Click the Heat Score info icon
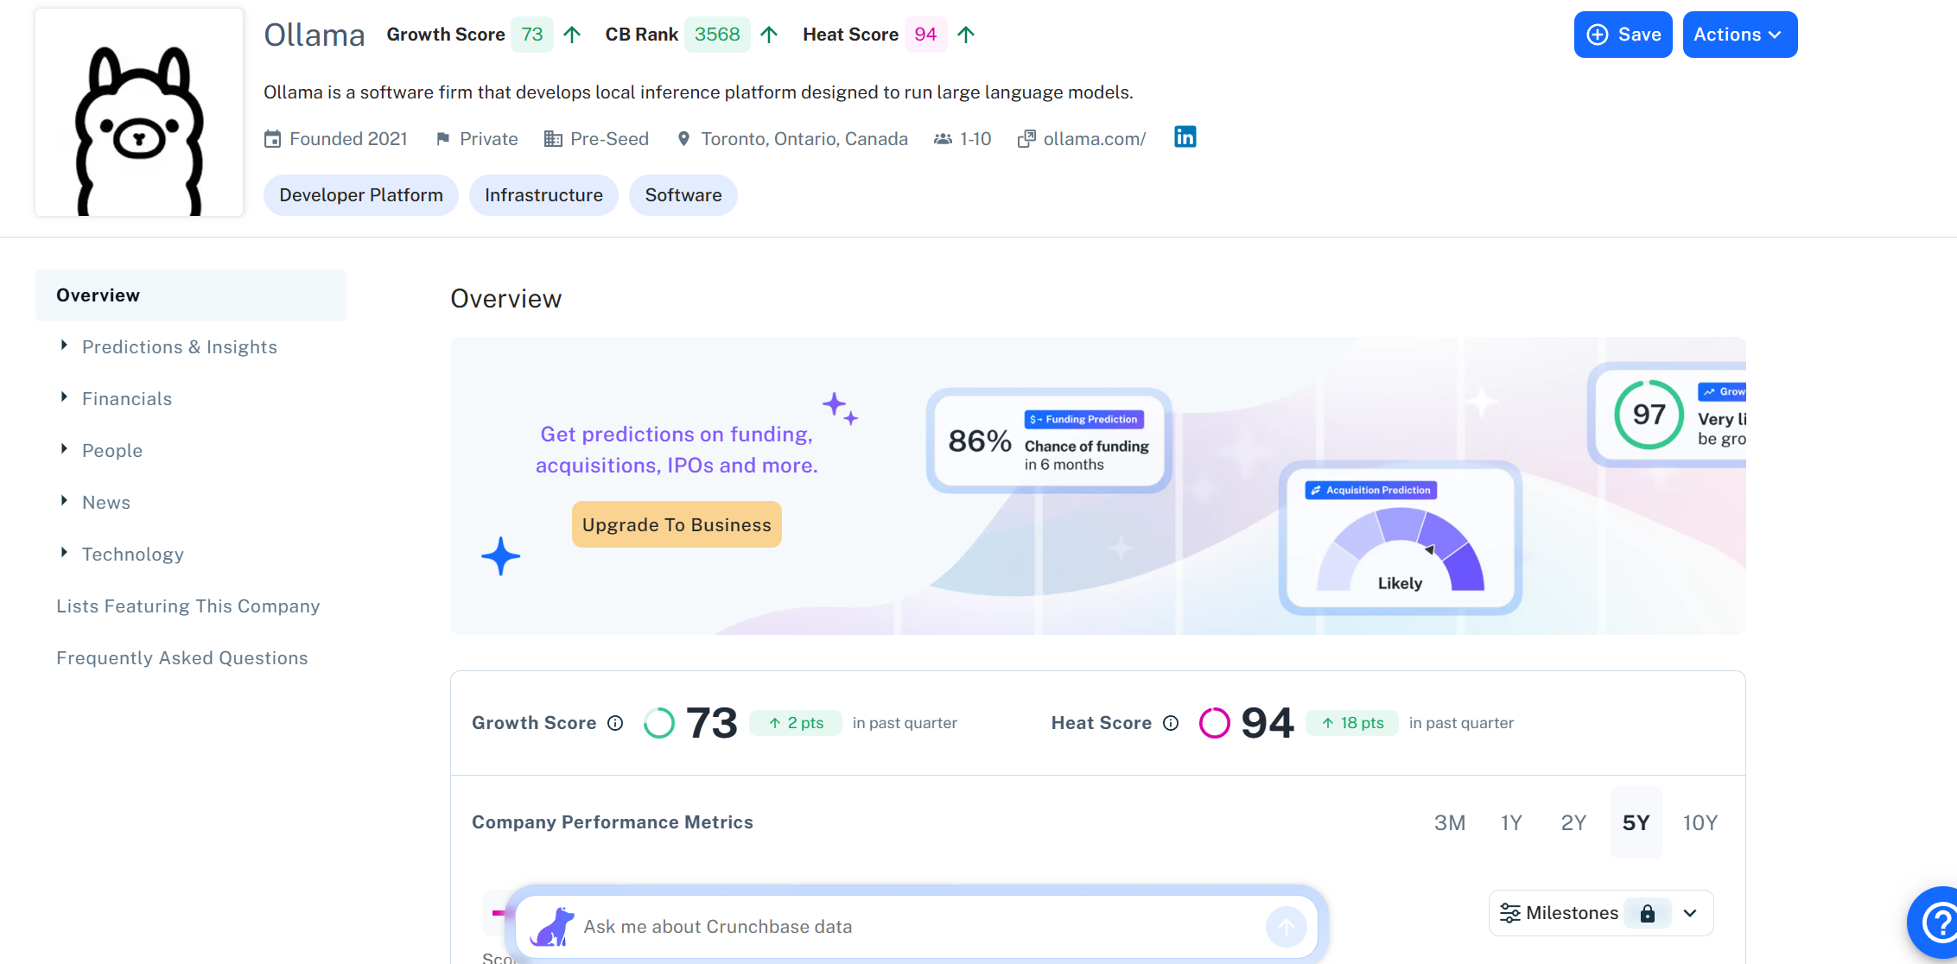The image size is (1957, 964). pyautogui.click(x=1171, y=723)
